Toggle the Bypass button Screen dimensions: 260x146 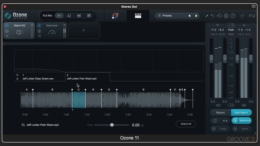[220, 113]
